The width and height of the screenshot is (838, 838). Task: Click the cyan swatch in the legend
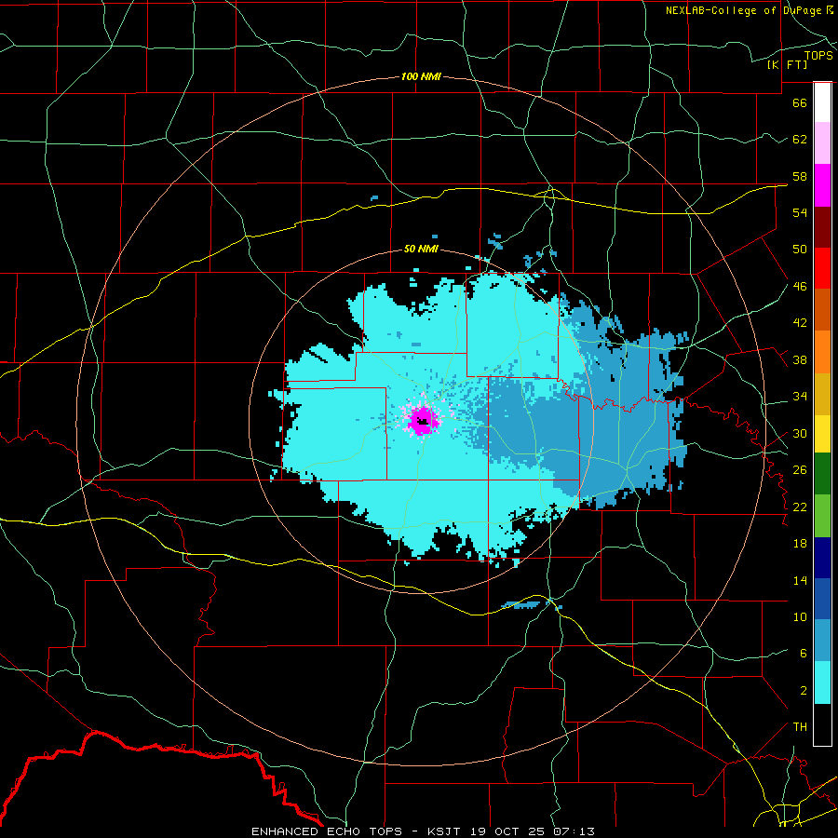[x=822, y=683]
